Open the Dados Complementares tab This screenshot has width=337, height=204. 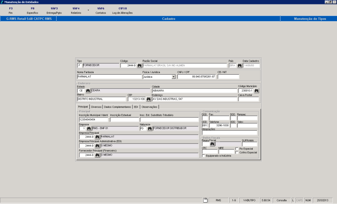[x=117, y=107]
